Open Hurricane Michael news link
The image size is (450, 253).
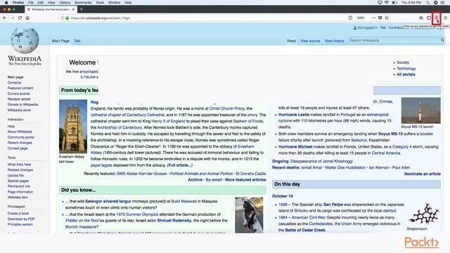(x=295, y=147)
